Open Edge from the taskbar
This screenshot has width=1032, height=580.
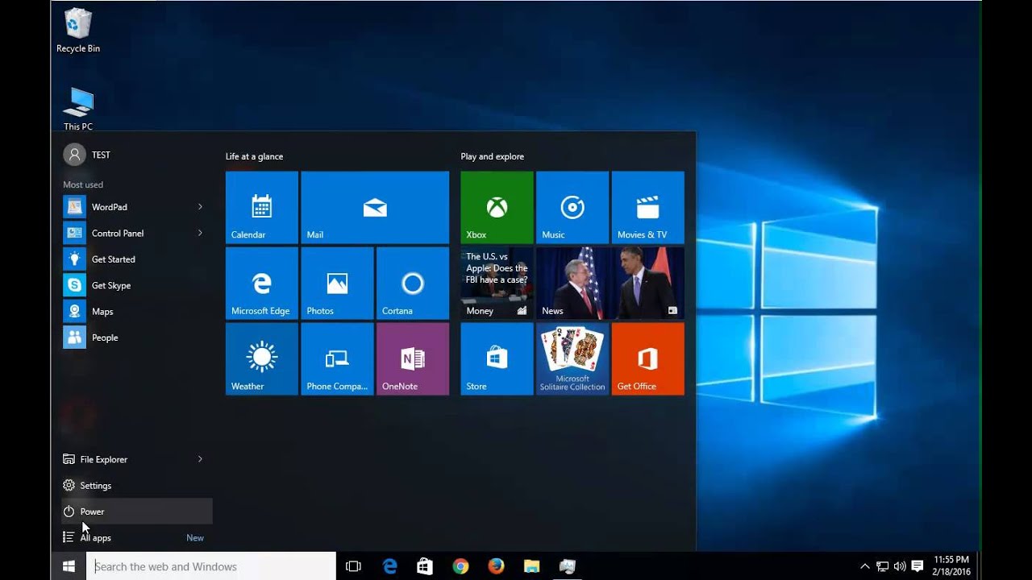click(x=389, y=566)
